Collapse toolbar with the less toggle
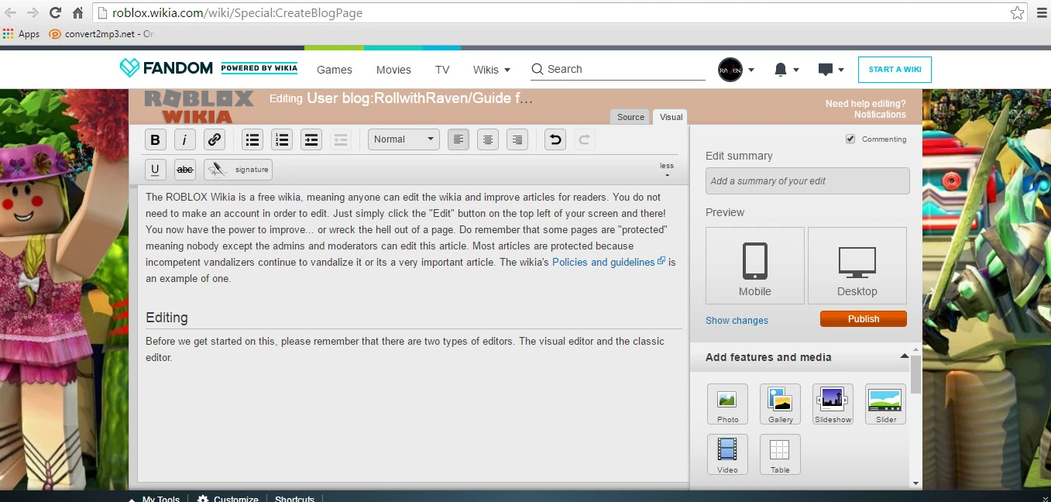Image resolution: width=1051 pixels, height=502 pixels. coord(667,170)
